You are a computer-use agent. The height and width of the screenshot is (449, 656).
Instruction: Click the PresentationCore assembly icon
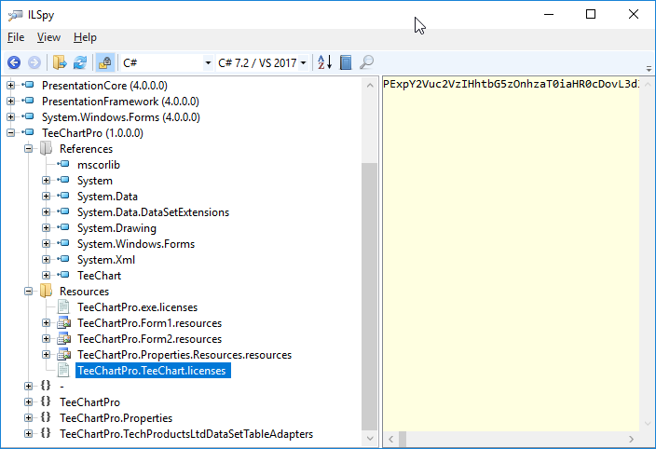(29, 85)
